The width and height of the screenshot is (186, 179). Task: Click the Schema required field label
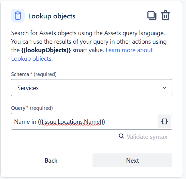34,74
